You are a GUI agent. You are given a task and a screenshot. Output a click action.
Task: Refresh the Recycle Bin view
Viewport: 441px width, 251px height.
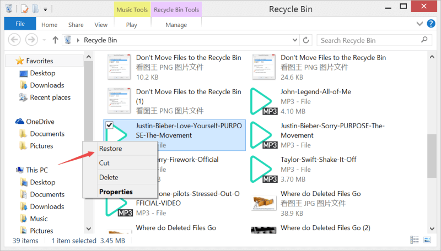coord(306,40)
